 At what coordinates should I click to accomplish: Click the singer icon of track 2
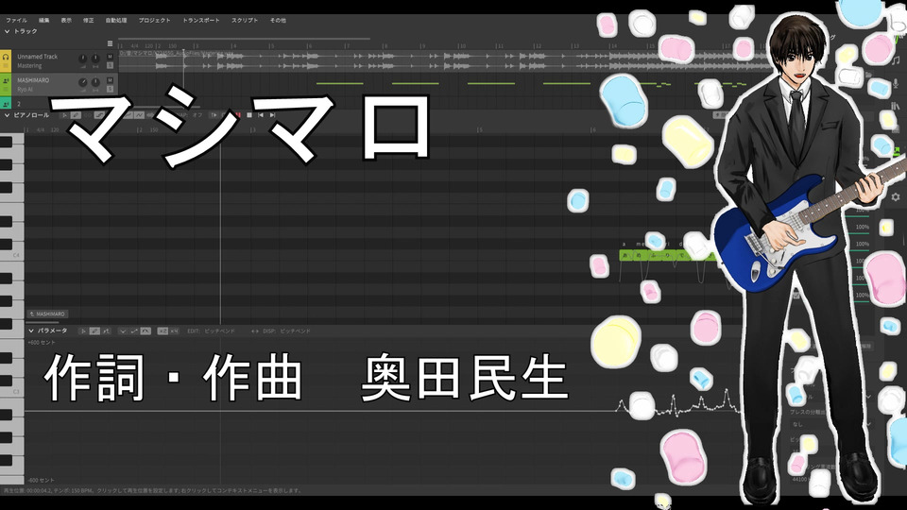(x=6, y=104)
